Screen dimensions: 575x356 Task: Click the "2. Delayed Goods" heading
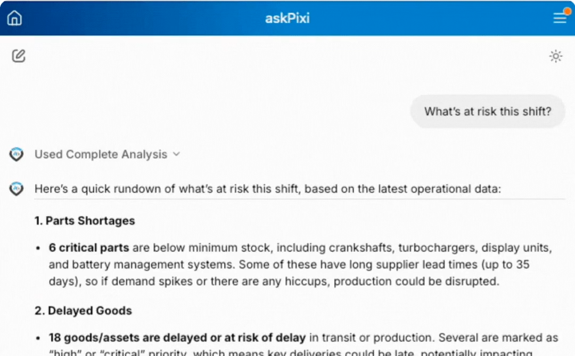point(83,311)
